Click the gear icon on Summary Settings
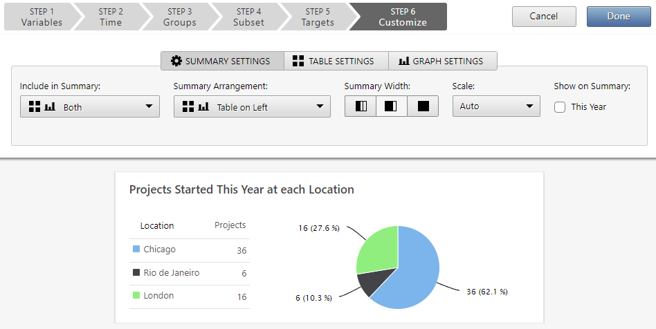Image resolution: width=656 pixels, height=329 pixels. tap(176, 62)
